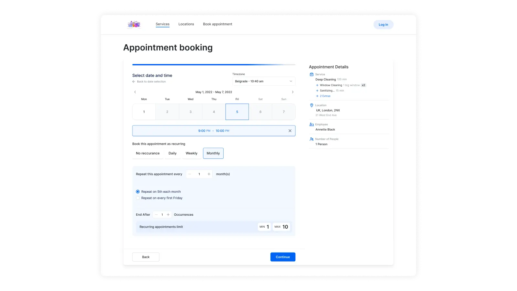The width and height of the screenshot is (517, 291).
Task: Select Tuesday 2 in calendar
Action: click(167, 112)
